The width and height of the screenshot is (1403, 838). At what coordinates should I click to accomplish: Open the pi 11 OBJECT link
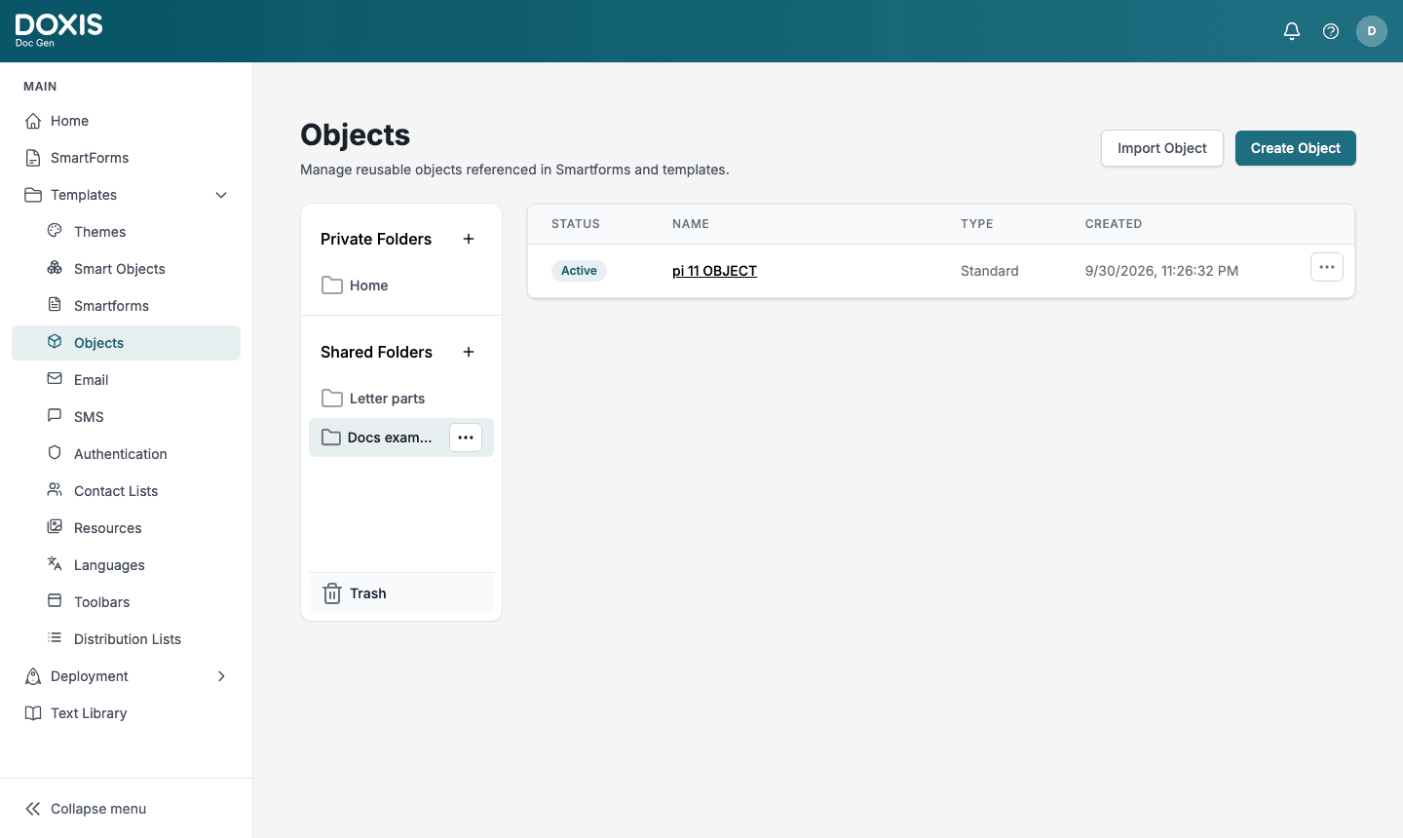click(714, 271)
